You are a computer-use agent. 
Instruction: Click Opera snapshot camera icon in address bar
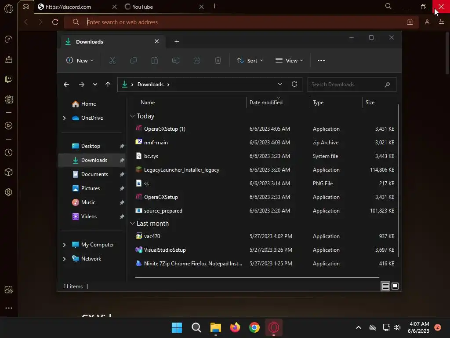coord(410,22)
